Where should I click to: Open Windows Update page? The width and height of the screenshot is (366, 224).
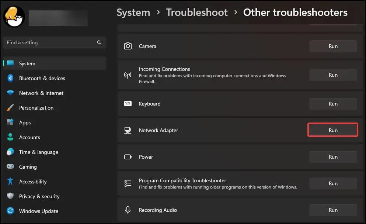click(x=55, y=211)
